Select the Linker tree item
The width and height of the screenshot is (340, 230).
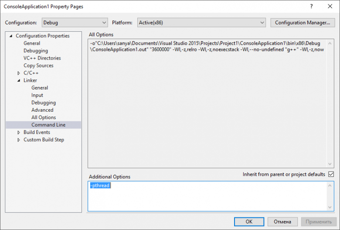pyautogui.click(x=30, y=80)
